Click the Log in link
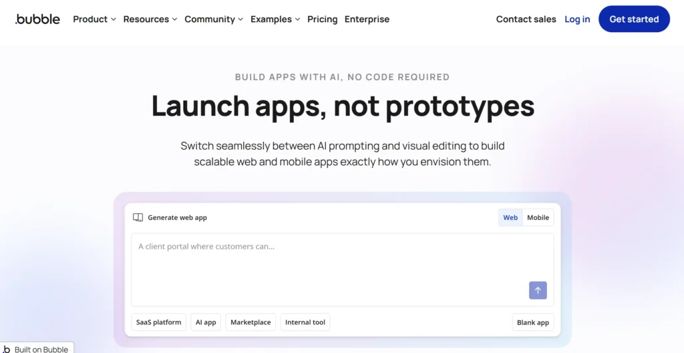 (x=577, y=19)
